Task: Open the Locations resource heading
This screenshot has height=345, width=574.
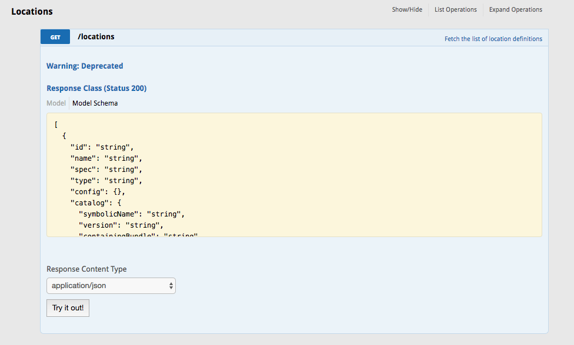Action: pos(32,12)
